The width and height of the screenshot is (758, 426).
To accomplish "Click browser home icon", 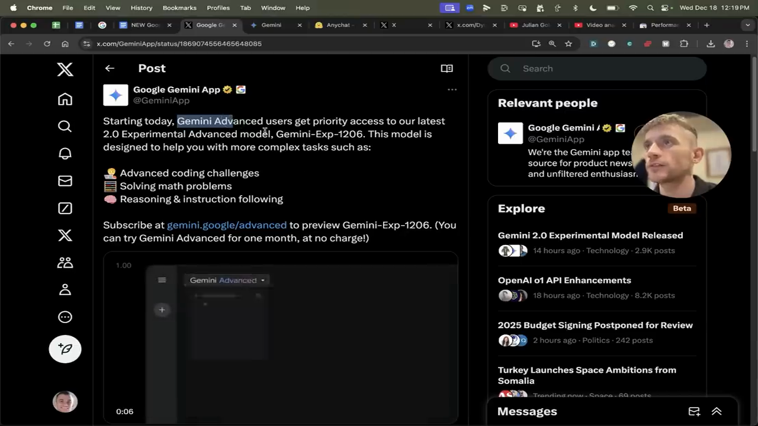I will click(65, 43).
